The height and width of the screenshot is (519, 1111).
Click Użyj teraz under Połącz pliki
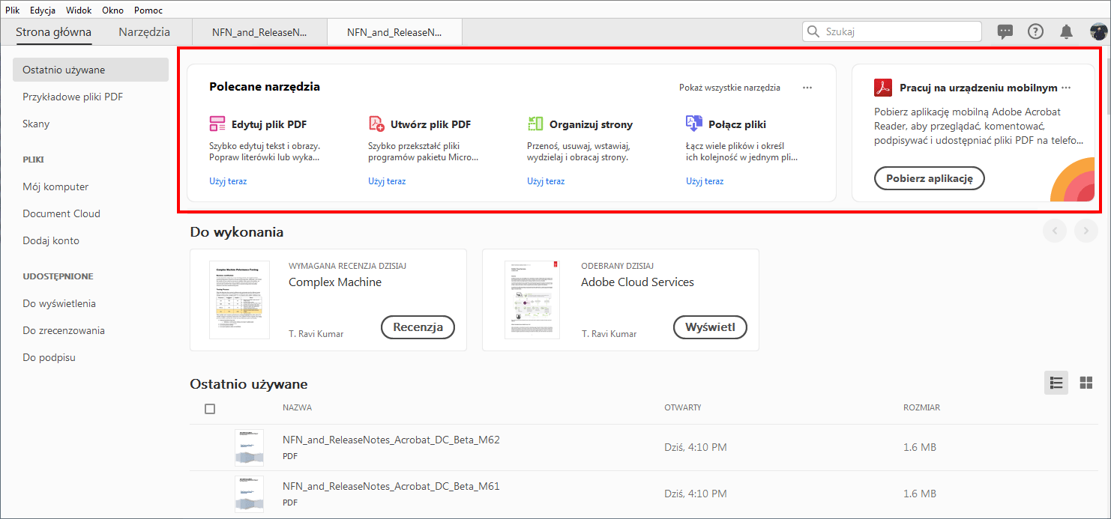(705, 181)
